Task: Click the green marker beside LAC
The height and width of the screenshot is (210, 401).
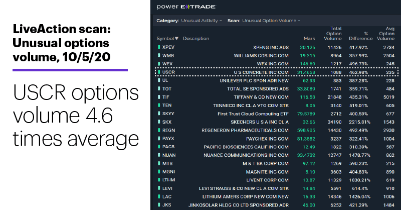Action: (159, 196)
